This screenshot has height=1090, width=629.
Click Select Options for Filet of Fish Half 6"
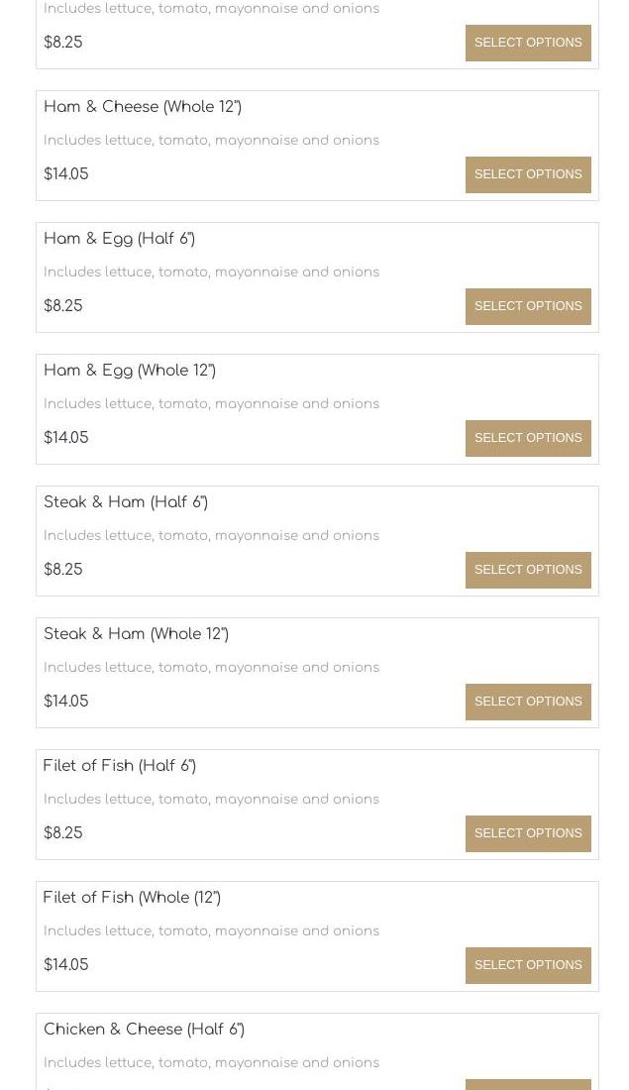tap(528, 833)
